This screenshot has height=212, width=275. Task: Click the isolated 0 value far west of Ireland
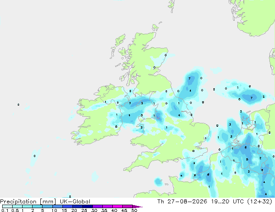tap(18, 105)
